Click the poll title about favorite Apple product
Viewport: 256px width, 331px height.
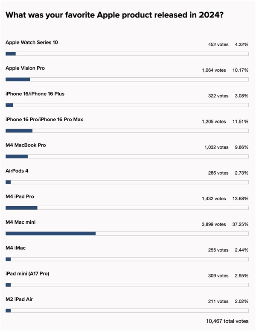tap(115, 15)
